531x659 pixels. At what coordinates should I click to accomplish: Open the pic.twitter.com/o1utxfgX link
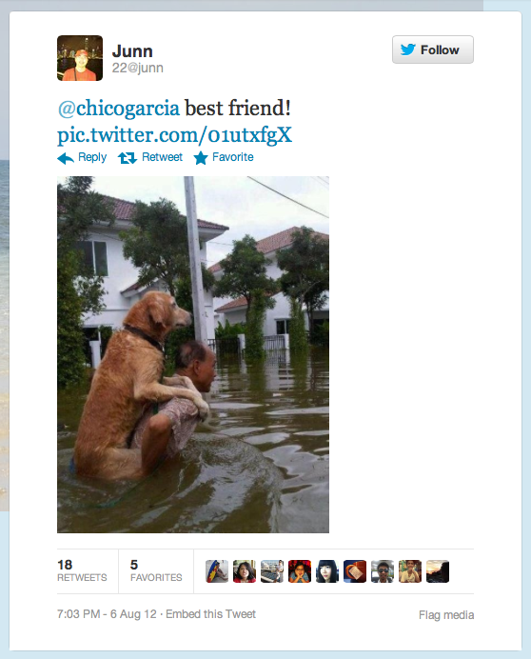pos(174,135)
